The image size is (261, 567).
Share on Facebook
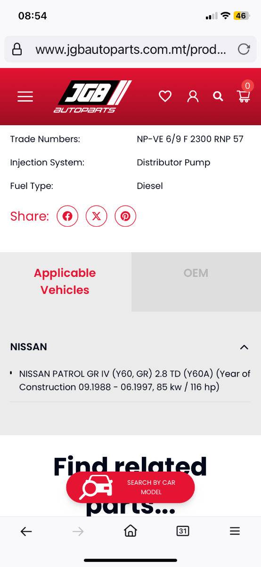(67, 216)
